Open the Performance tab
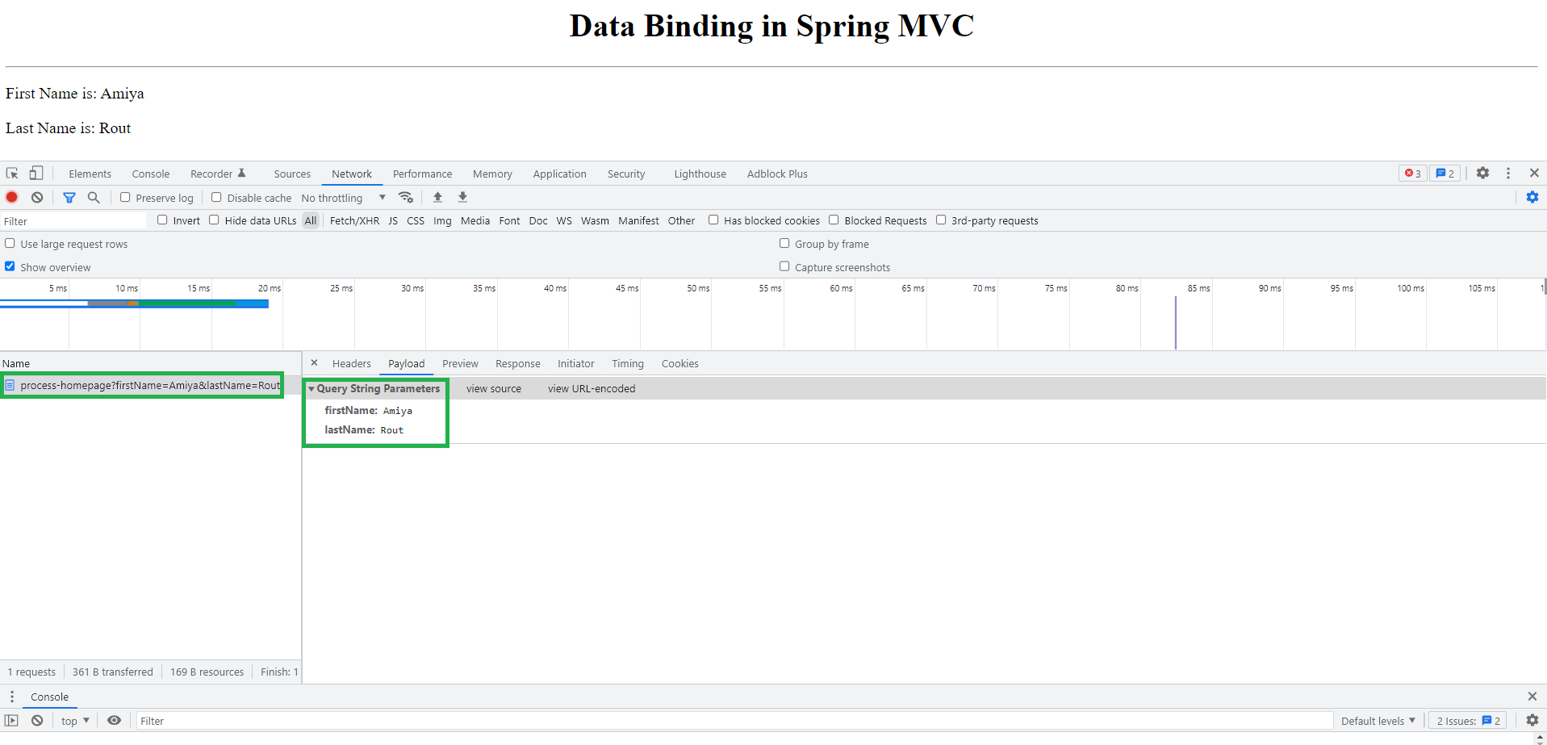This screenshot has width=1547, height=745. [x=422, y=174]
